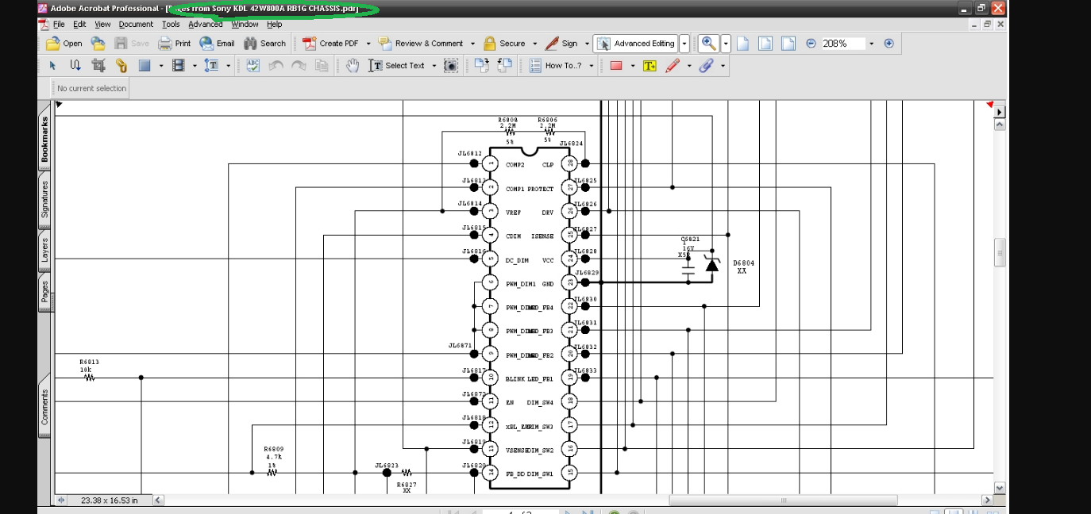Click the horizontal scrollbar right arrow

987,501
